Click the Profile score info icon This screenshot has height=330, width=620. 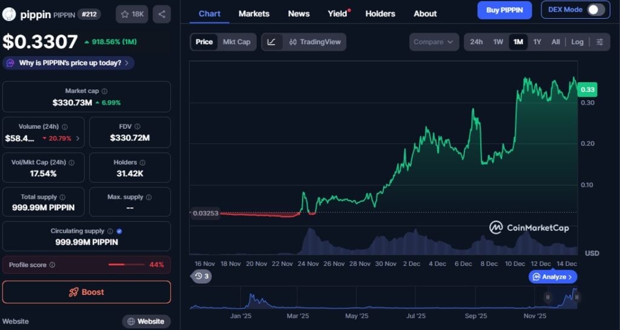(x=52, y=265)
